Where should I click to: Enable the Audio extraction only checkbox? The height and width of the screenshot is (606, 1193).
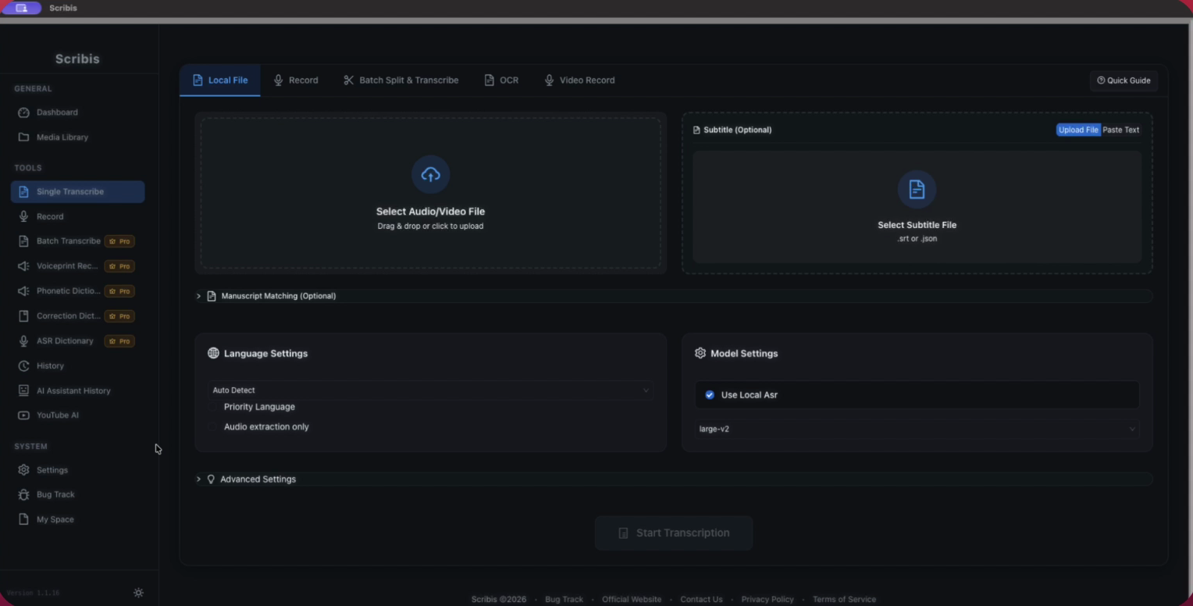213,427
